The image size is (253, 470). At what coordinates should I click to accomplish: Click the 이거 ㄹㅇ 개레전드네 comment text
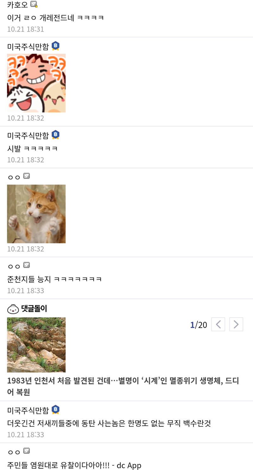(56, 17)
